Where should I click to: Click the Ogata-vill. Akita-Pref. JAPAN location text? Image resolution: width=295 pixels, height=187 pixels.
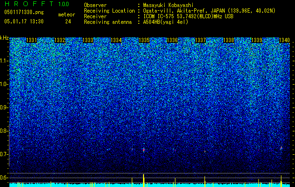209,11
